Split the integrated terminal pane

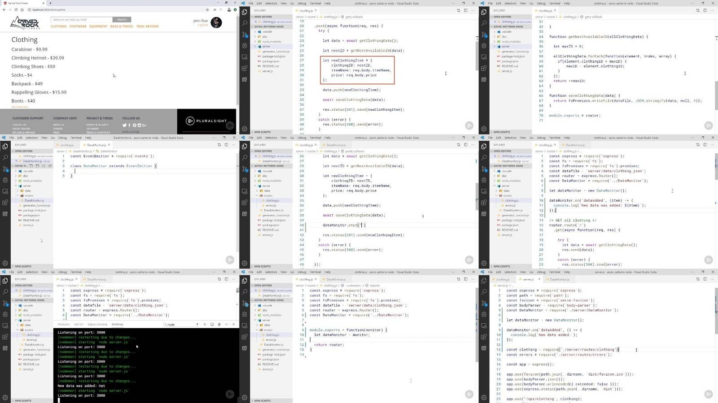coord(212,324)
